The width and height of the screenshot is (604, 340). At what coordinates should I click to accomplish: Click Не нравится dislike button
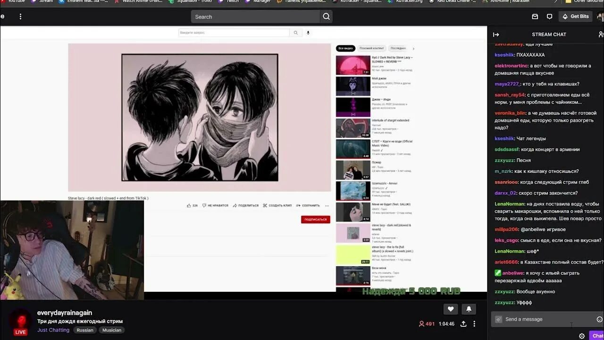pyautogui.click(x=215, y=205)
